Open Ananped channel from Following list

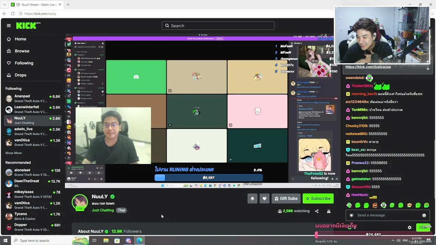click(x=33, y=99)
